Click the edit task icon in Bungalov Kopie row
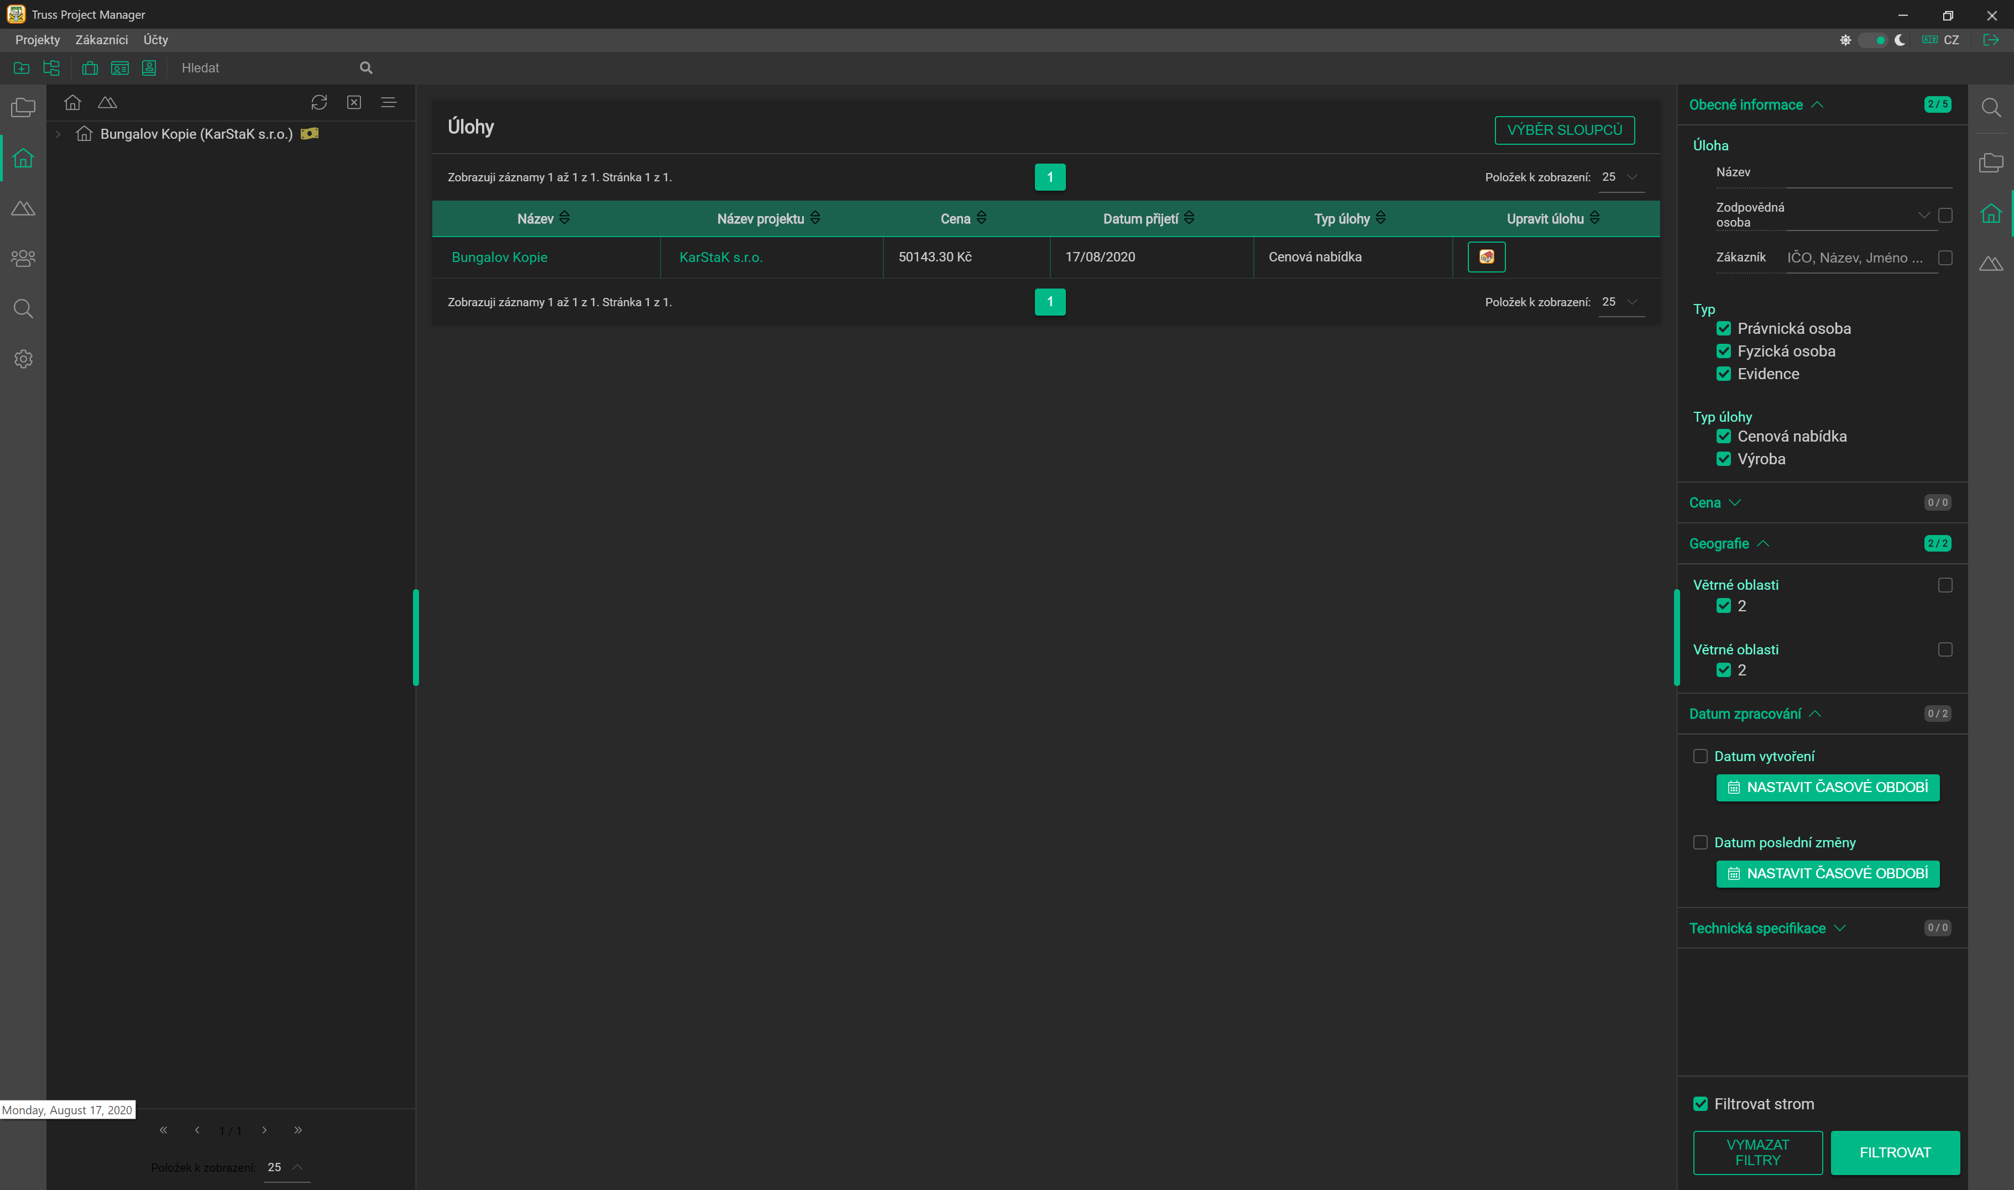This screenshot has width=2014, height=1190. point(1485,258)
